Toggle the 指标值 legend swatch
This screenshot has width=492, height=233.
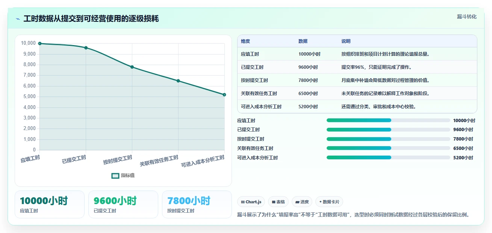coord(115,176)
